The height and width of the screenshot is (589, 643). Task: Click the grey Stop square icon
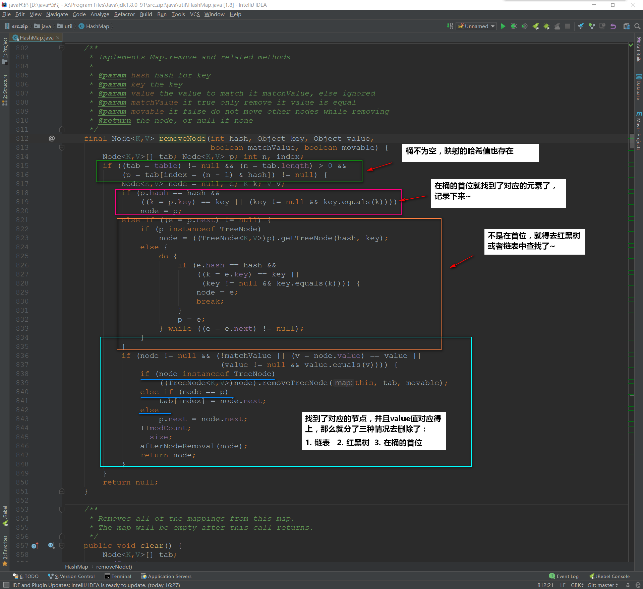(x=568, y=26)
